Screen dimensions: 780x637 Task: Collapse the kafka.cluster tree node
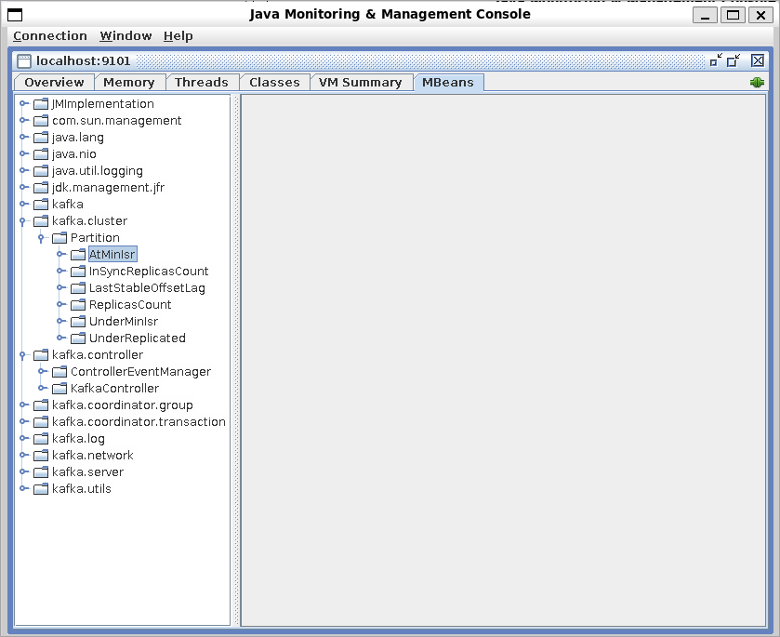pos(24,221)
